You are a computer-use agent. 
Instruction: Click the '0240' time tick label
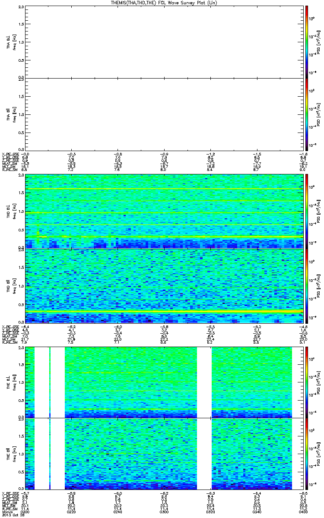tap(118, 512)
